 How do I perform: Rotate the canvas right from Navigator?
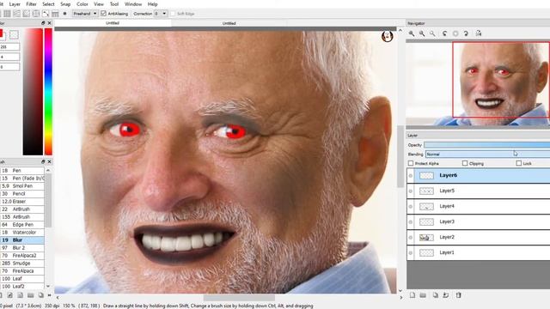coord(466,33)
